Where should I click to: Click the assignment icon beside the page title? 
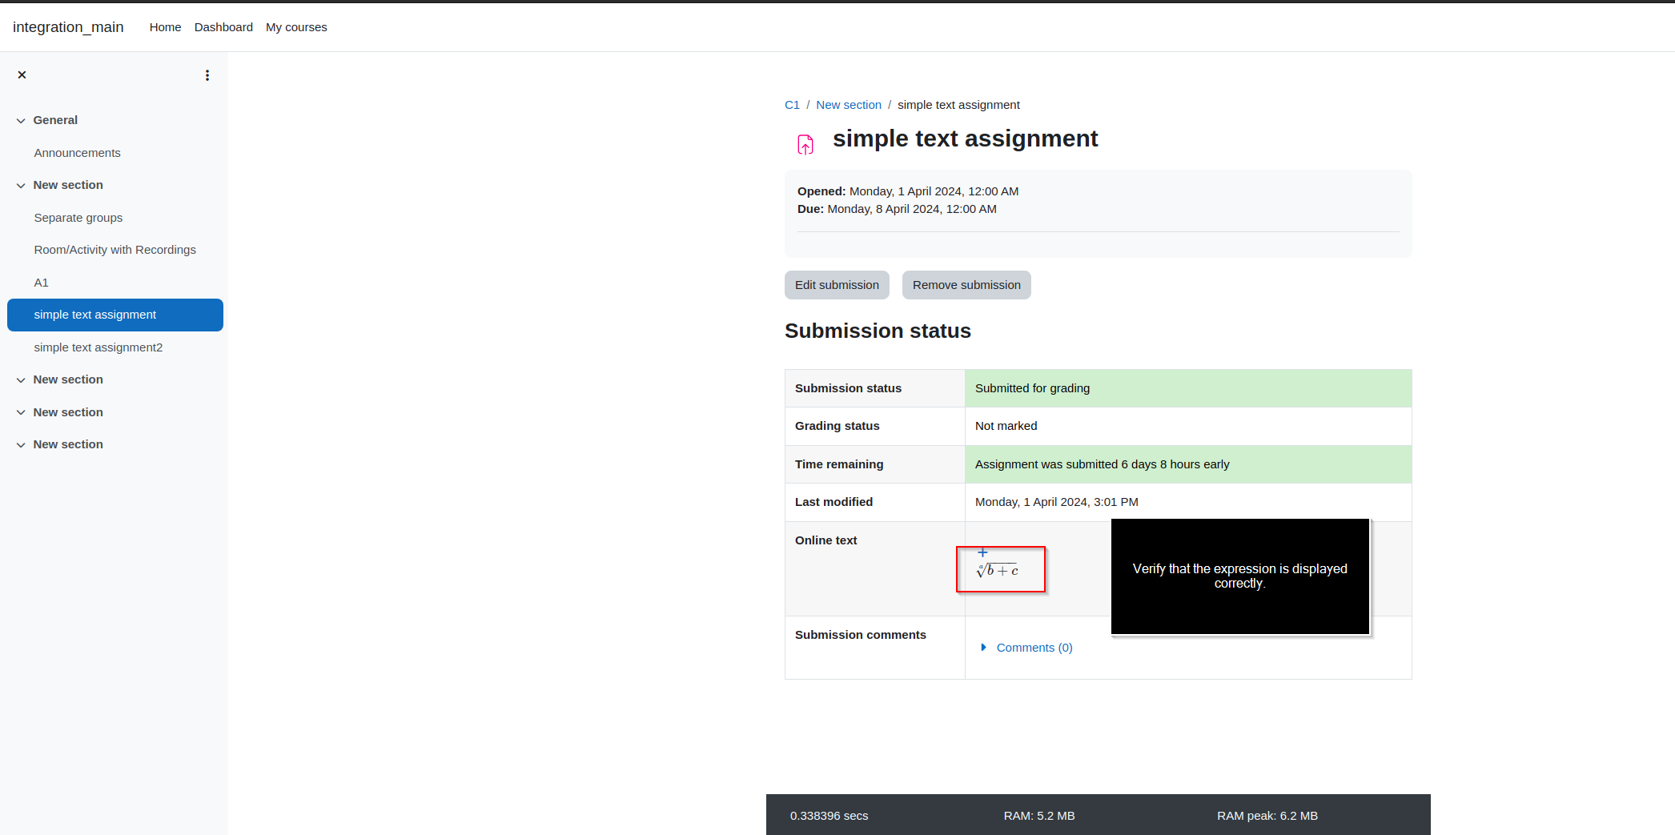(x=805, y=144)
